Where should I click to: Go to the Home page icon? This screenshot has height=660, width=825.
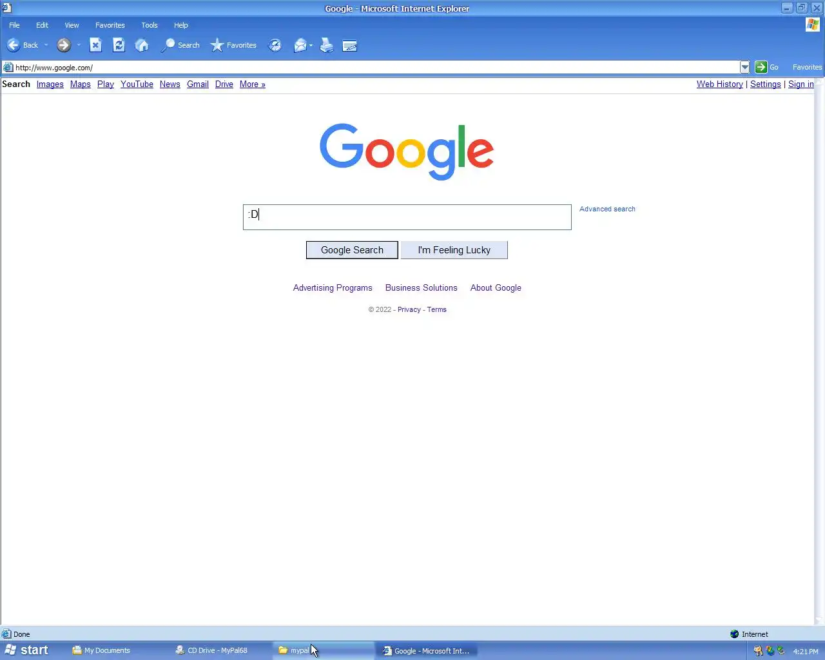coord(142,45)
